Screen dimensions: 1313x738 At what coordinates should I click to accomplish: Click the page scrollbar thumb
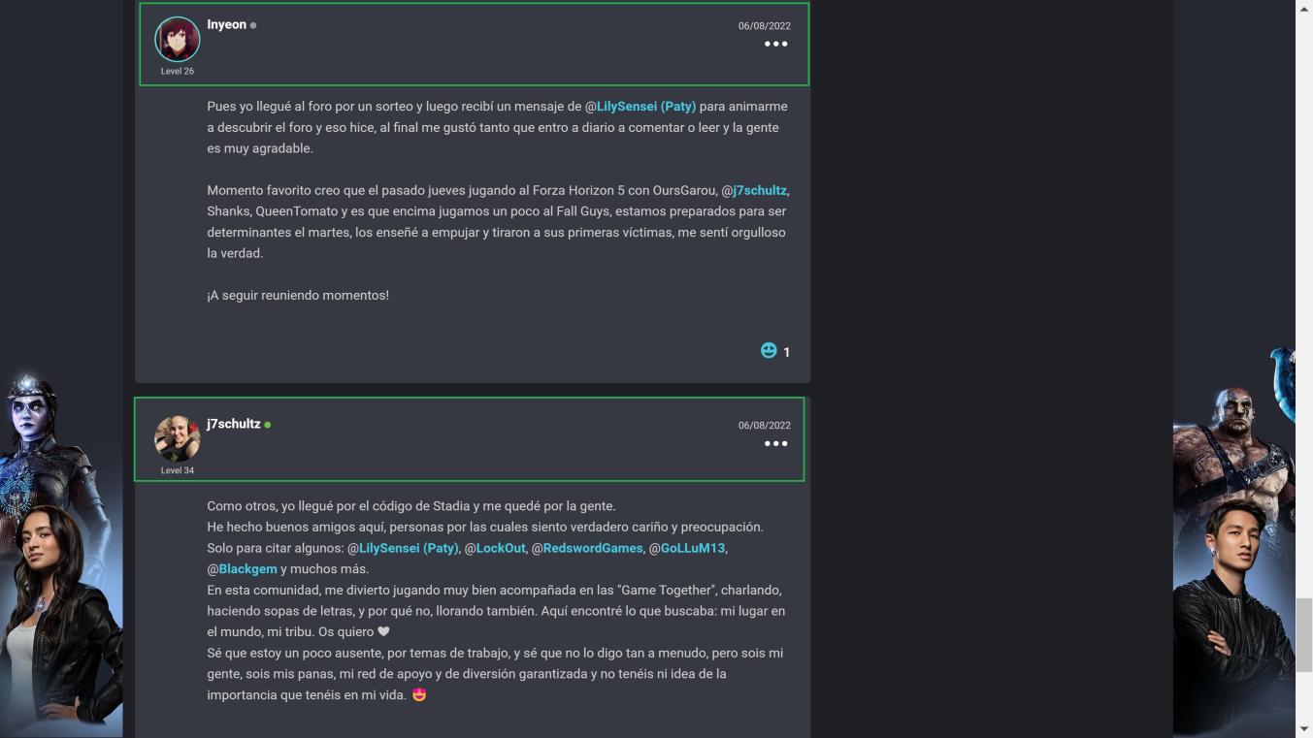[x=1304, y=635]
